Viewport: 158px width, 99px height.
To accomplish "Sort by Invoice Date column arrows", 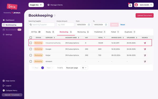I will pyautogui.click(x=123, y=37).
